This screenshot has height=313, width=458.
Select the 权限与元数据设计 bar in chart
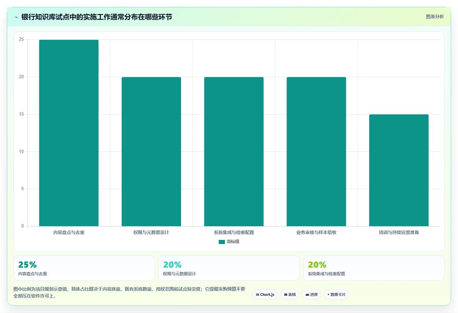click(151, 152)
